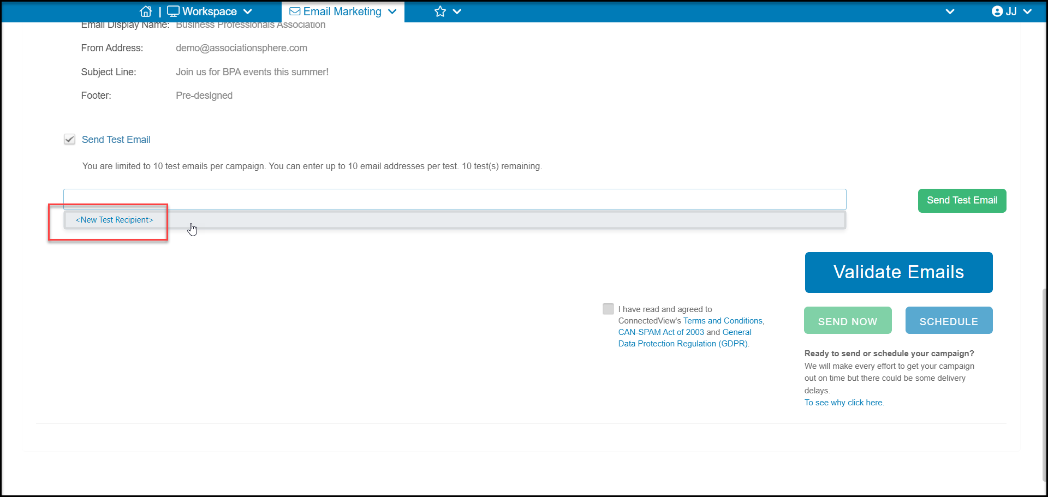Uncheck the Send Test Email checkbox
Viewport: 1048px width, 497px height.
click(x=69, y=140)
